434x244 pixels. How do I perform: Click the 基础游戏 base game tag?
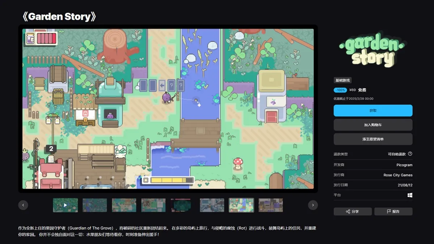[x=342, y=80]
